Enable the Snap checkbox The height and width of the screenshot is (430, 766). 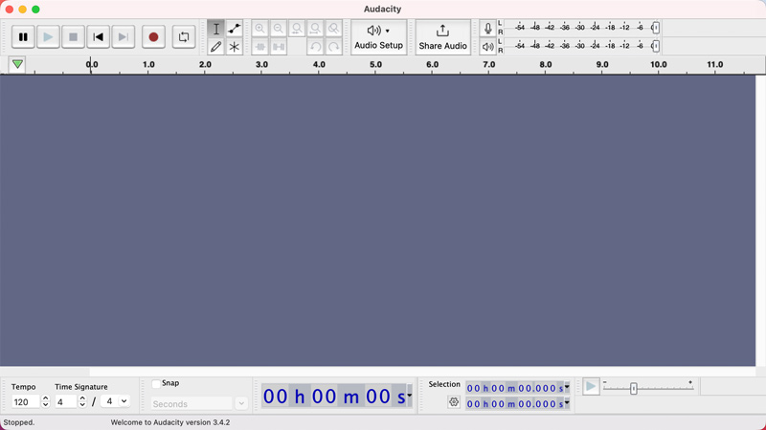(x=156, y=384)
